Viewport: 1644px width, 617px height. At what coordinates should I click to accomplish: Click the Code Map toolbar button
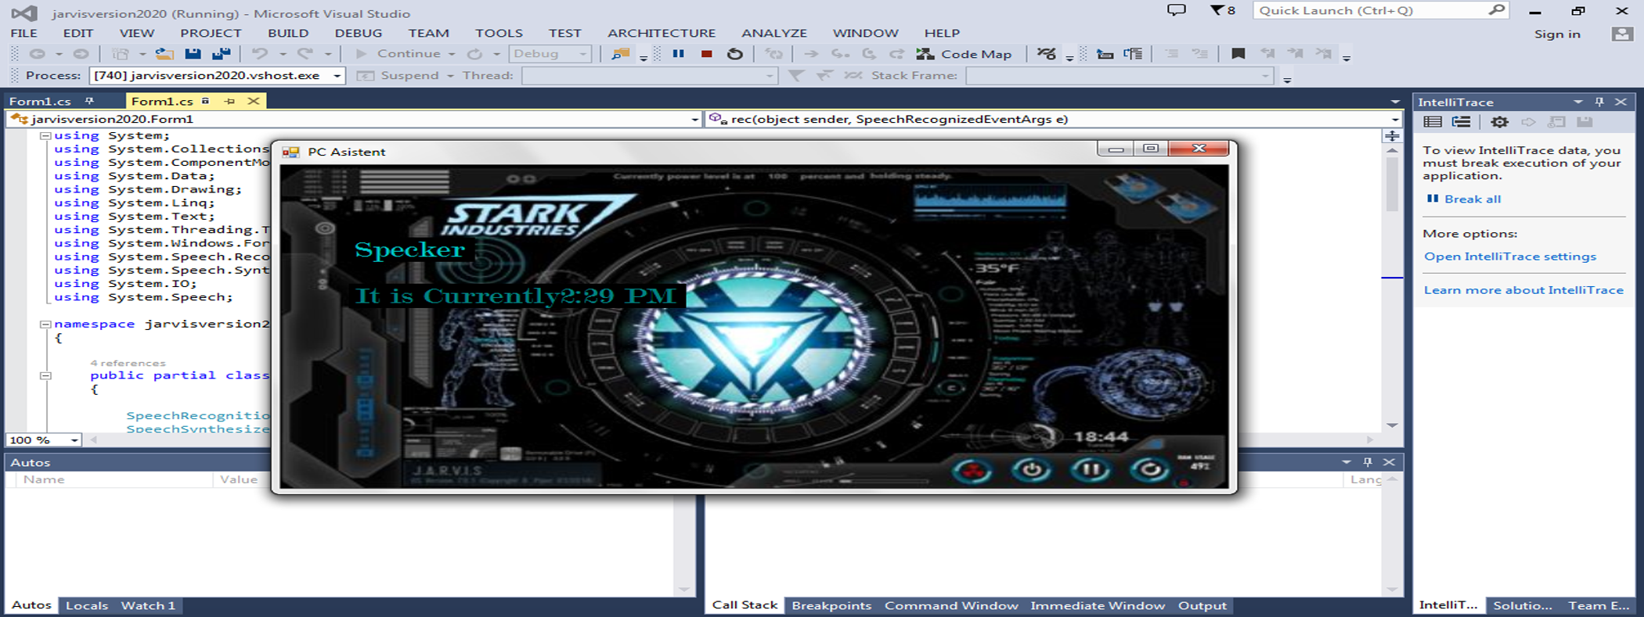(964, 54)
